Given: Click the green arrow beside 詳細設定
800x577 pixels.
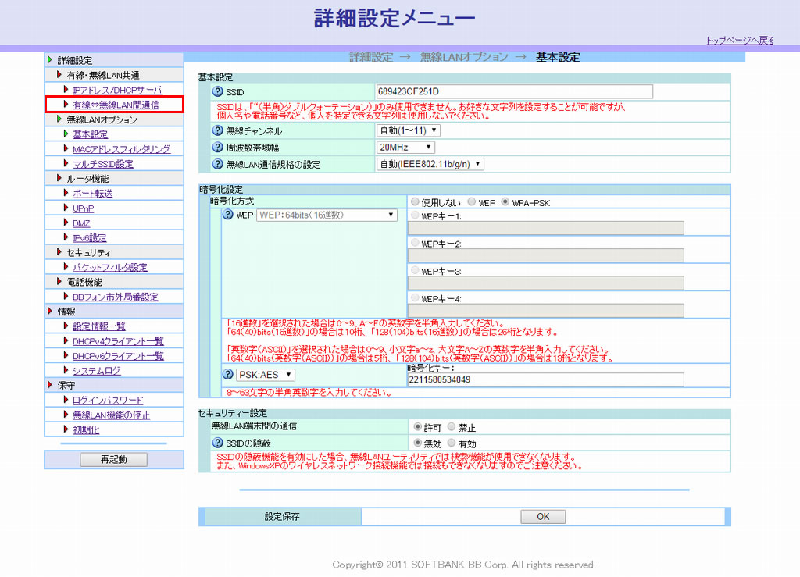Looking at the screenshot, I should pos(51,60).
